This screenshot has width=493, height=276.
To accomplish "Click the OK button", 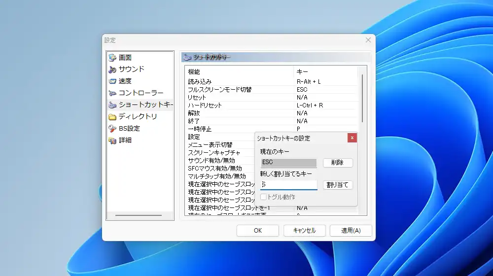I will click(x=258, y=231).
